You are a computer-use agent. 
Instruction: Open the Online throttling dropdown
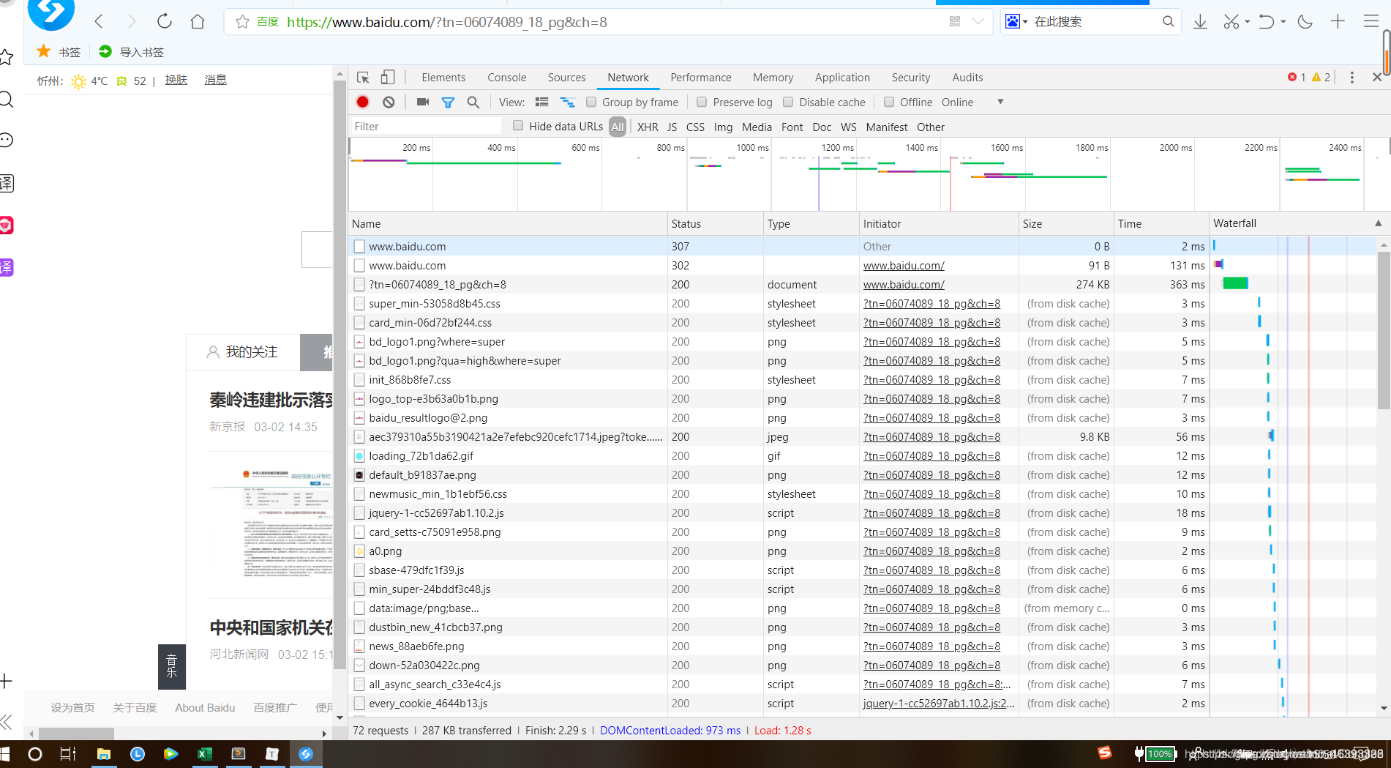972,102
